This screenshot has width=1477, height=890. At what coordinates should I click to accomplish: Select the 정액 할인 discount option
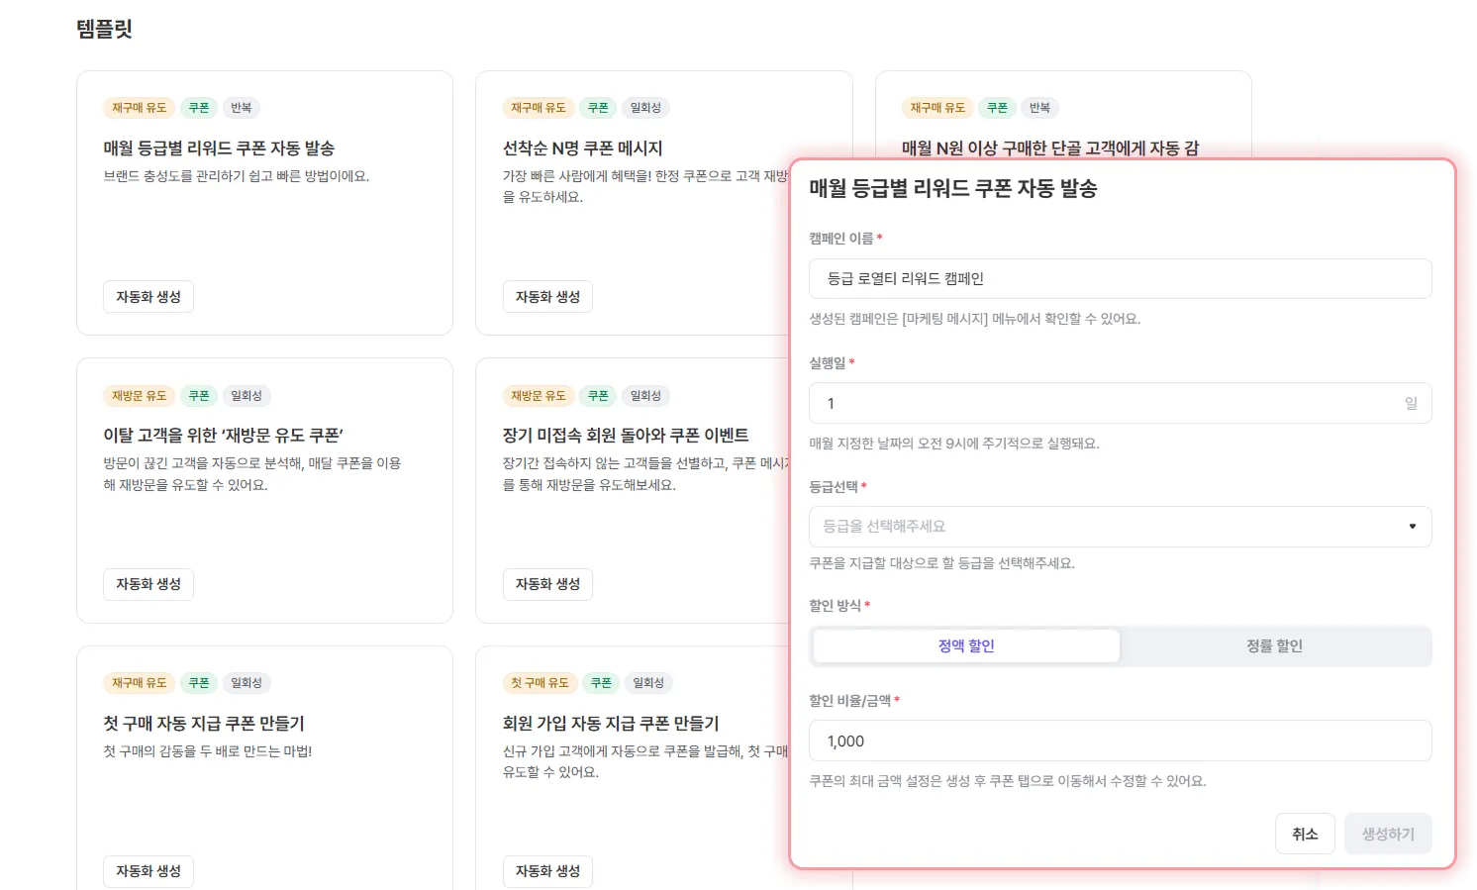[966, 646]
